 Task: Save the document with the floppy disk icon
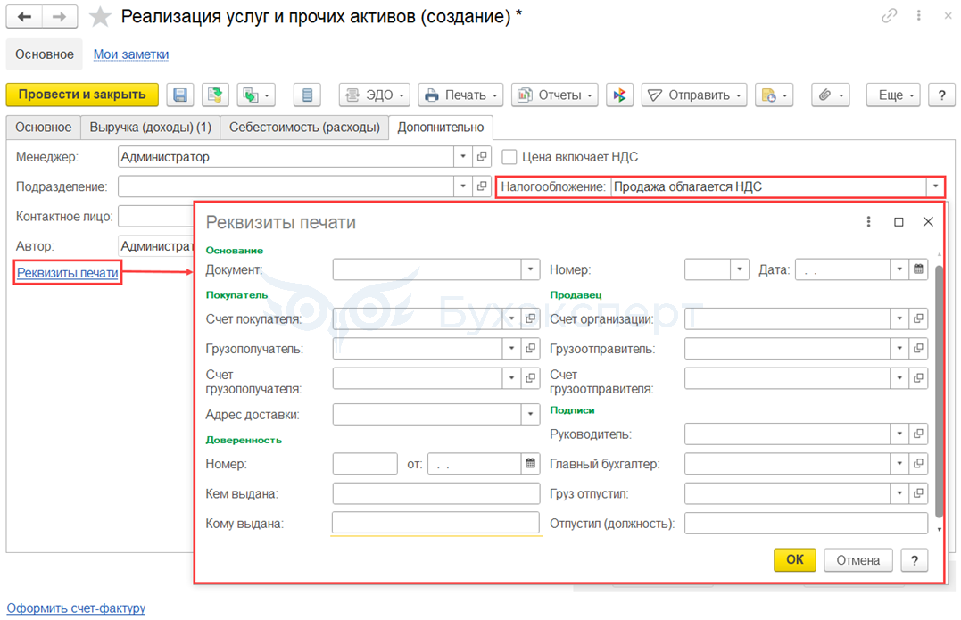[x=179, y=95]
